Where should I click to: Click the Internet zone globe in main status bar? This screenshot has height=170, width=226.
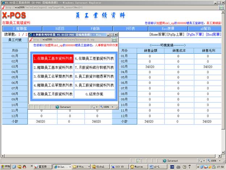click(164, 161)
